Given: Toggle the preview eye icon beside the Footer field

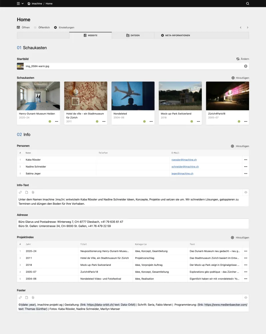Looking at the screenshot, I should [245, 297].
